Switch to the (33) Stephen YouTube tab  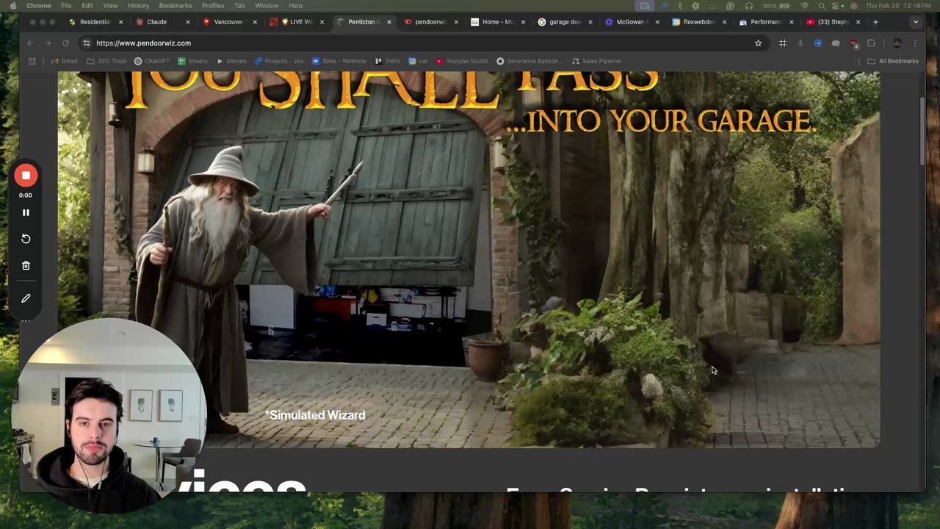point(833,22)
